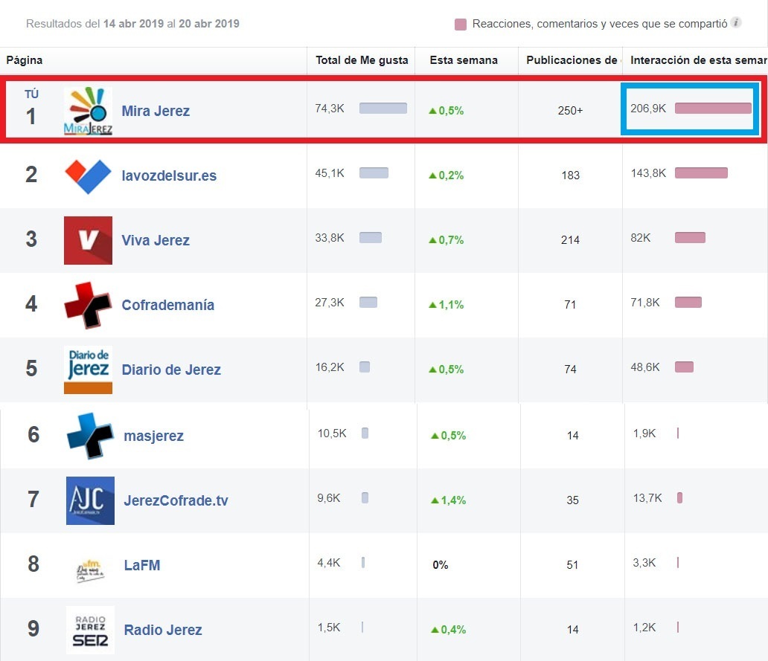Click the Diario de Jerez logo
Viewport: 768px width, 661px height.
88,370
